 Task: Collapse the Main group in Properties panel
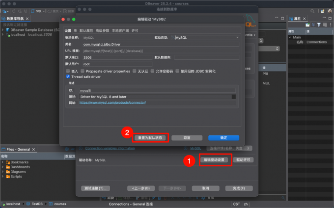290,37
